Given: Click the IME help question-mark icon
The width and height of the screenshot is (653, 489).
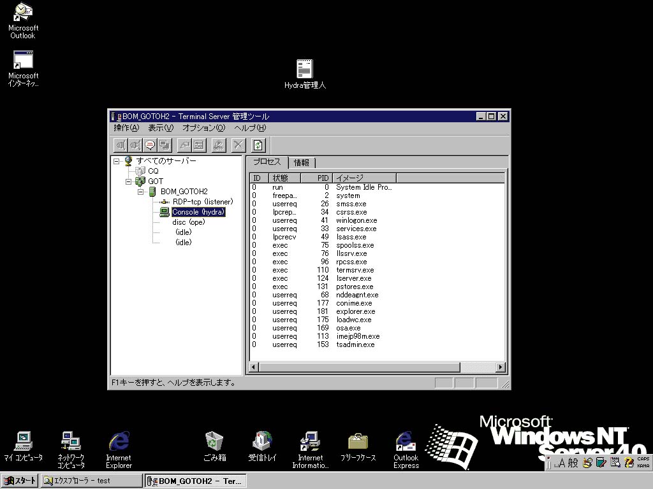Looking at the screenshot, I should tap(629, 462).
